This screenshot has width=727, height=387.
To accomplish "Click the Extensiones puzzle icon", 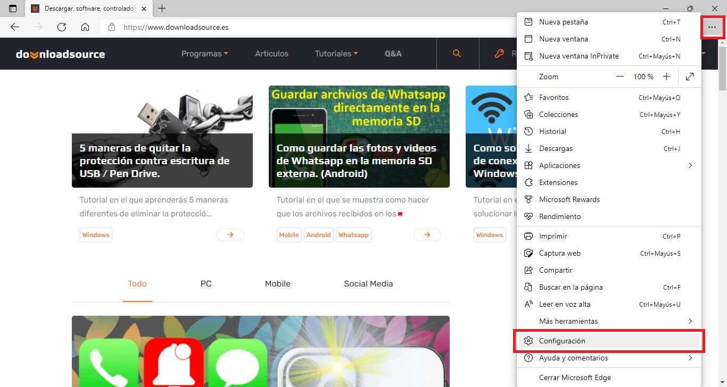I will pos(528,182).
